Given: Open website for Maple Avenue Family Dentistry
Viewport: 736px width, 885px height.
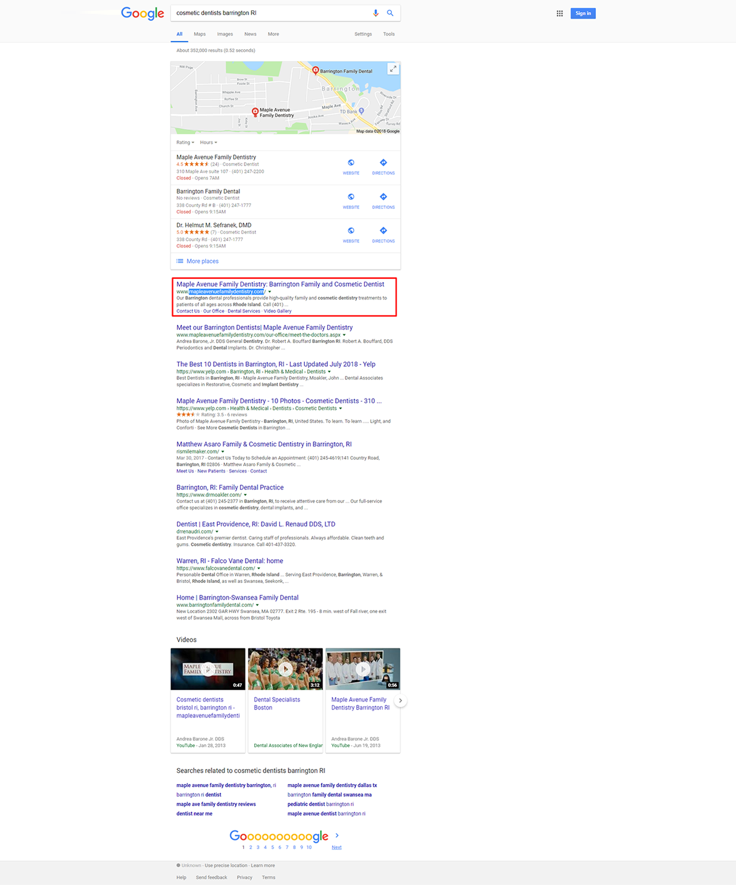Looking at the screenshot, I should (x=351, y=166).
